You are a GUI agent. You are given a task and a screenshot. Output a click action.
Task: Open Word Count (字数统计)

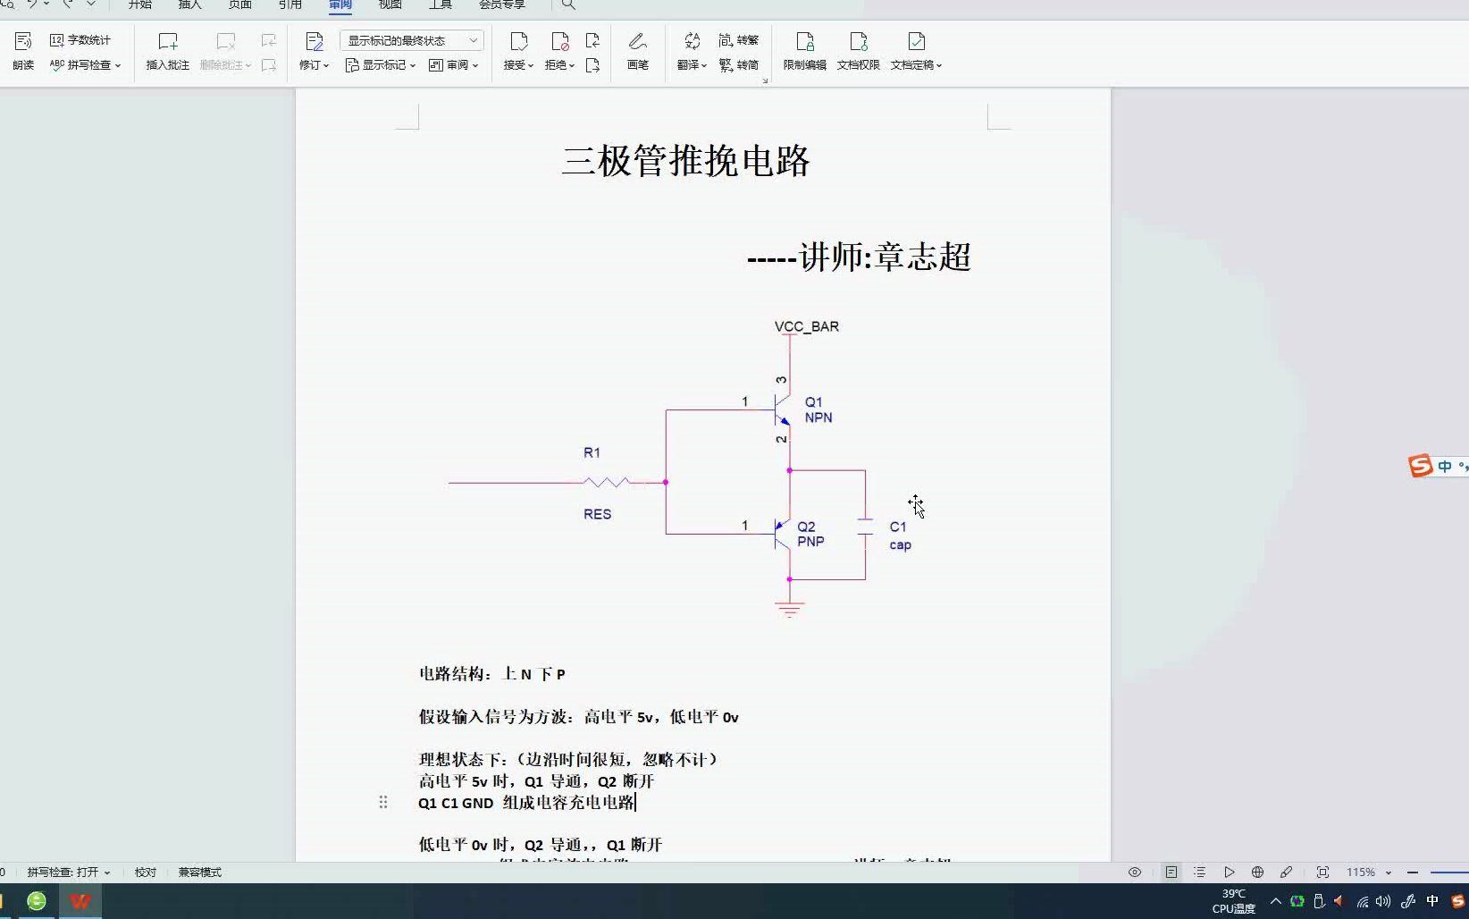80,40
